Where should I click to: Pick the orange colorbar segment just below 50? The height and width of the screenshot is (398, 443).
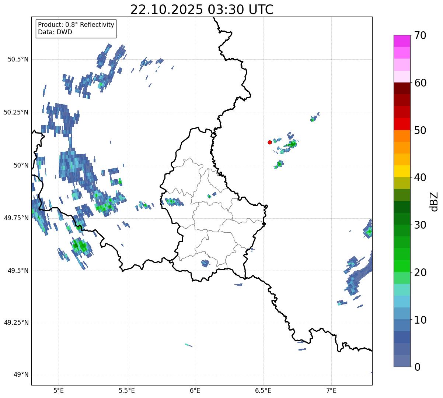(x=402, y=136)
